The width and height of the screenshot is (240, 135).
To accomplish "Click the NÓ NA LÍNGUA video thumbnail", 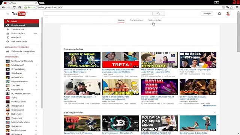I will [x=198, y=60].
